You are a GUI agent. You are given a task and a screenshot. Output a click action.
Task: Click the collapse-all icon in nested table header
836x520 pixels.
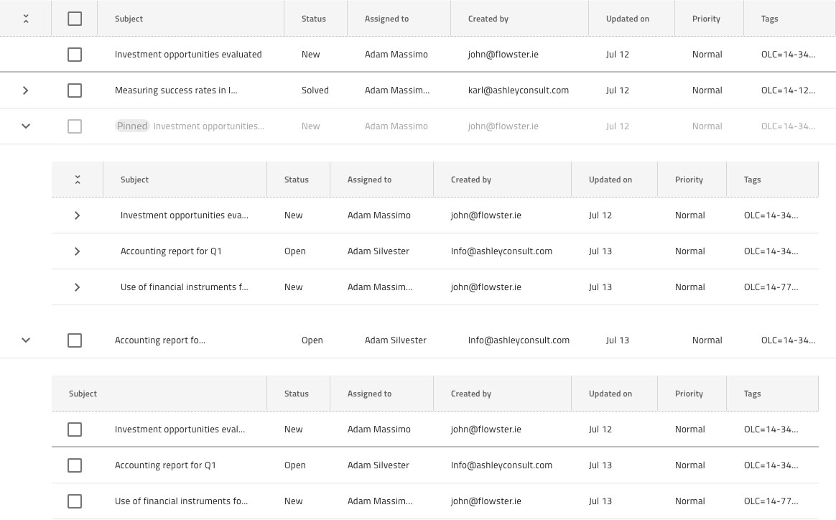pyautogui.click(x=78, y=180)
